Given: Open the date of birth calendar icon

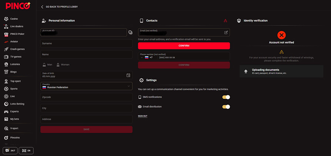Looking at the screenshot, I should pyautogui.click(x=128, y=75).
